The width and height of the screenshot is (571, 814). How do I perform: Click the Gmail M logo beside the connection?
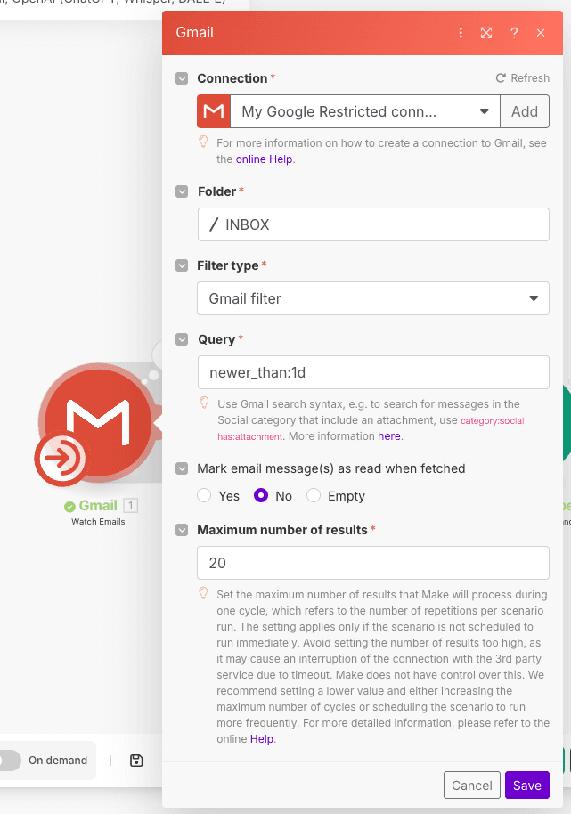[214, 111]
